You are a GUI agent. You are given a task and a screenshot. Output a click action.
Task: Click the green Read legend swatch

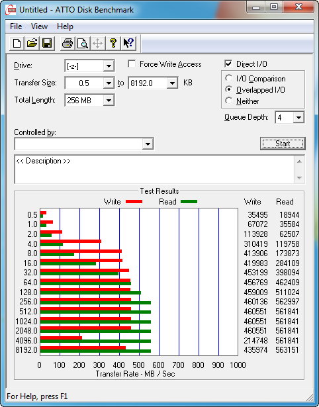click(189, 202)
